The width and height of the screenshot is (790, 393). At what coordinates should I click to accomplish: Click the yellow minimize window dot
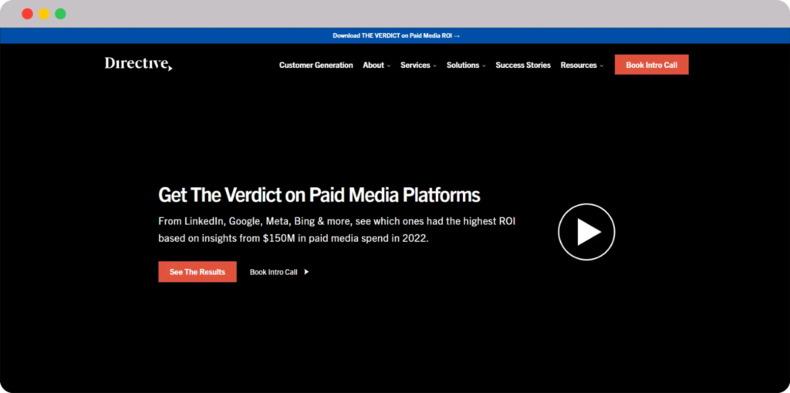pos(44,14)
